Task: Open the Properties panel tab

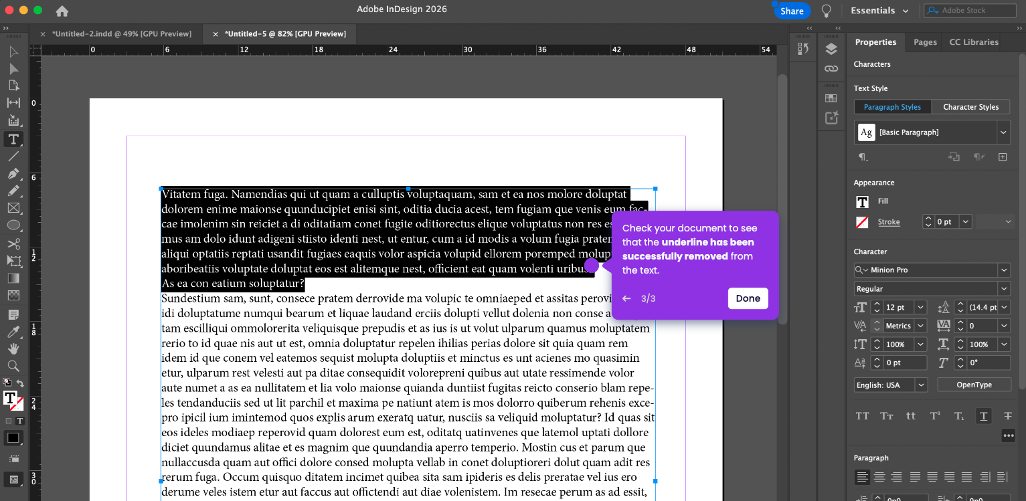Action: pyautogui.click(x=875, y=42)
